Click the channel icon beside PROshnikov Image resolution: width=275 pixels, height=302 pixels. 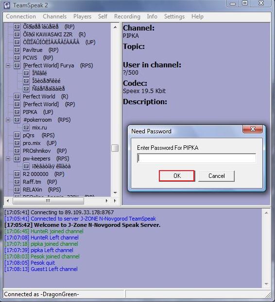pos(17,151)
